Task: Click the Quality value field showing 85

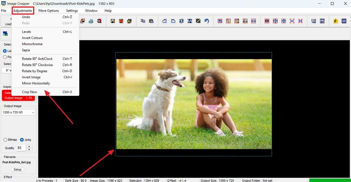Action: 21,148
